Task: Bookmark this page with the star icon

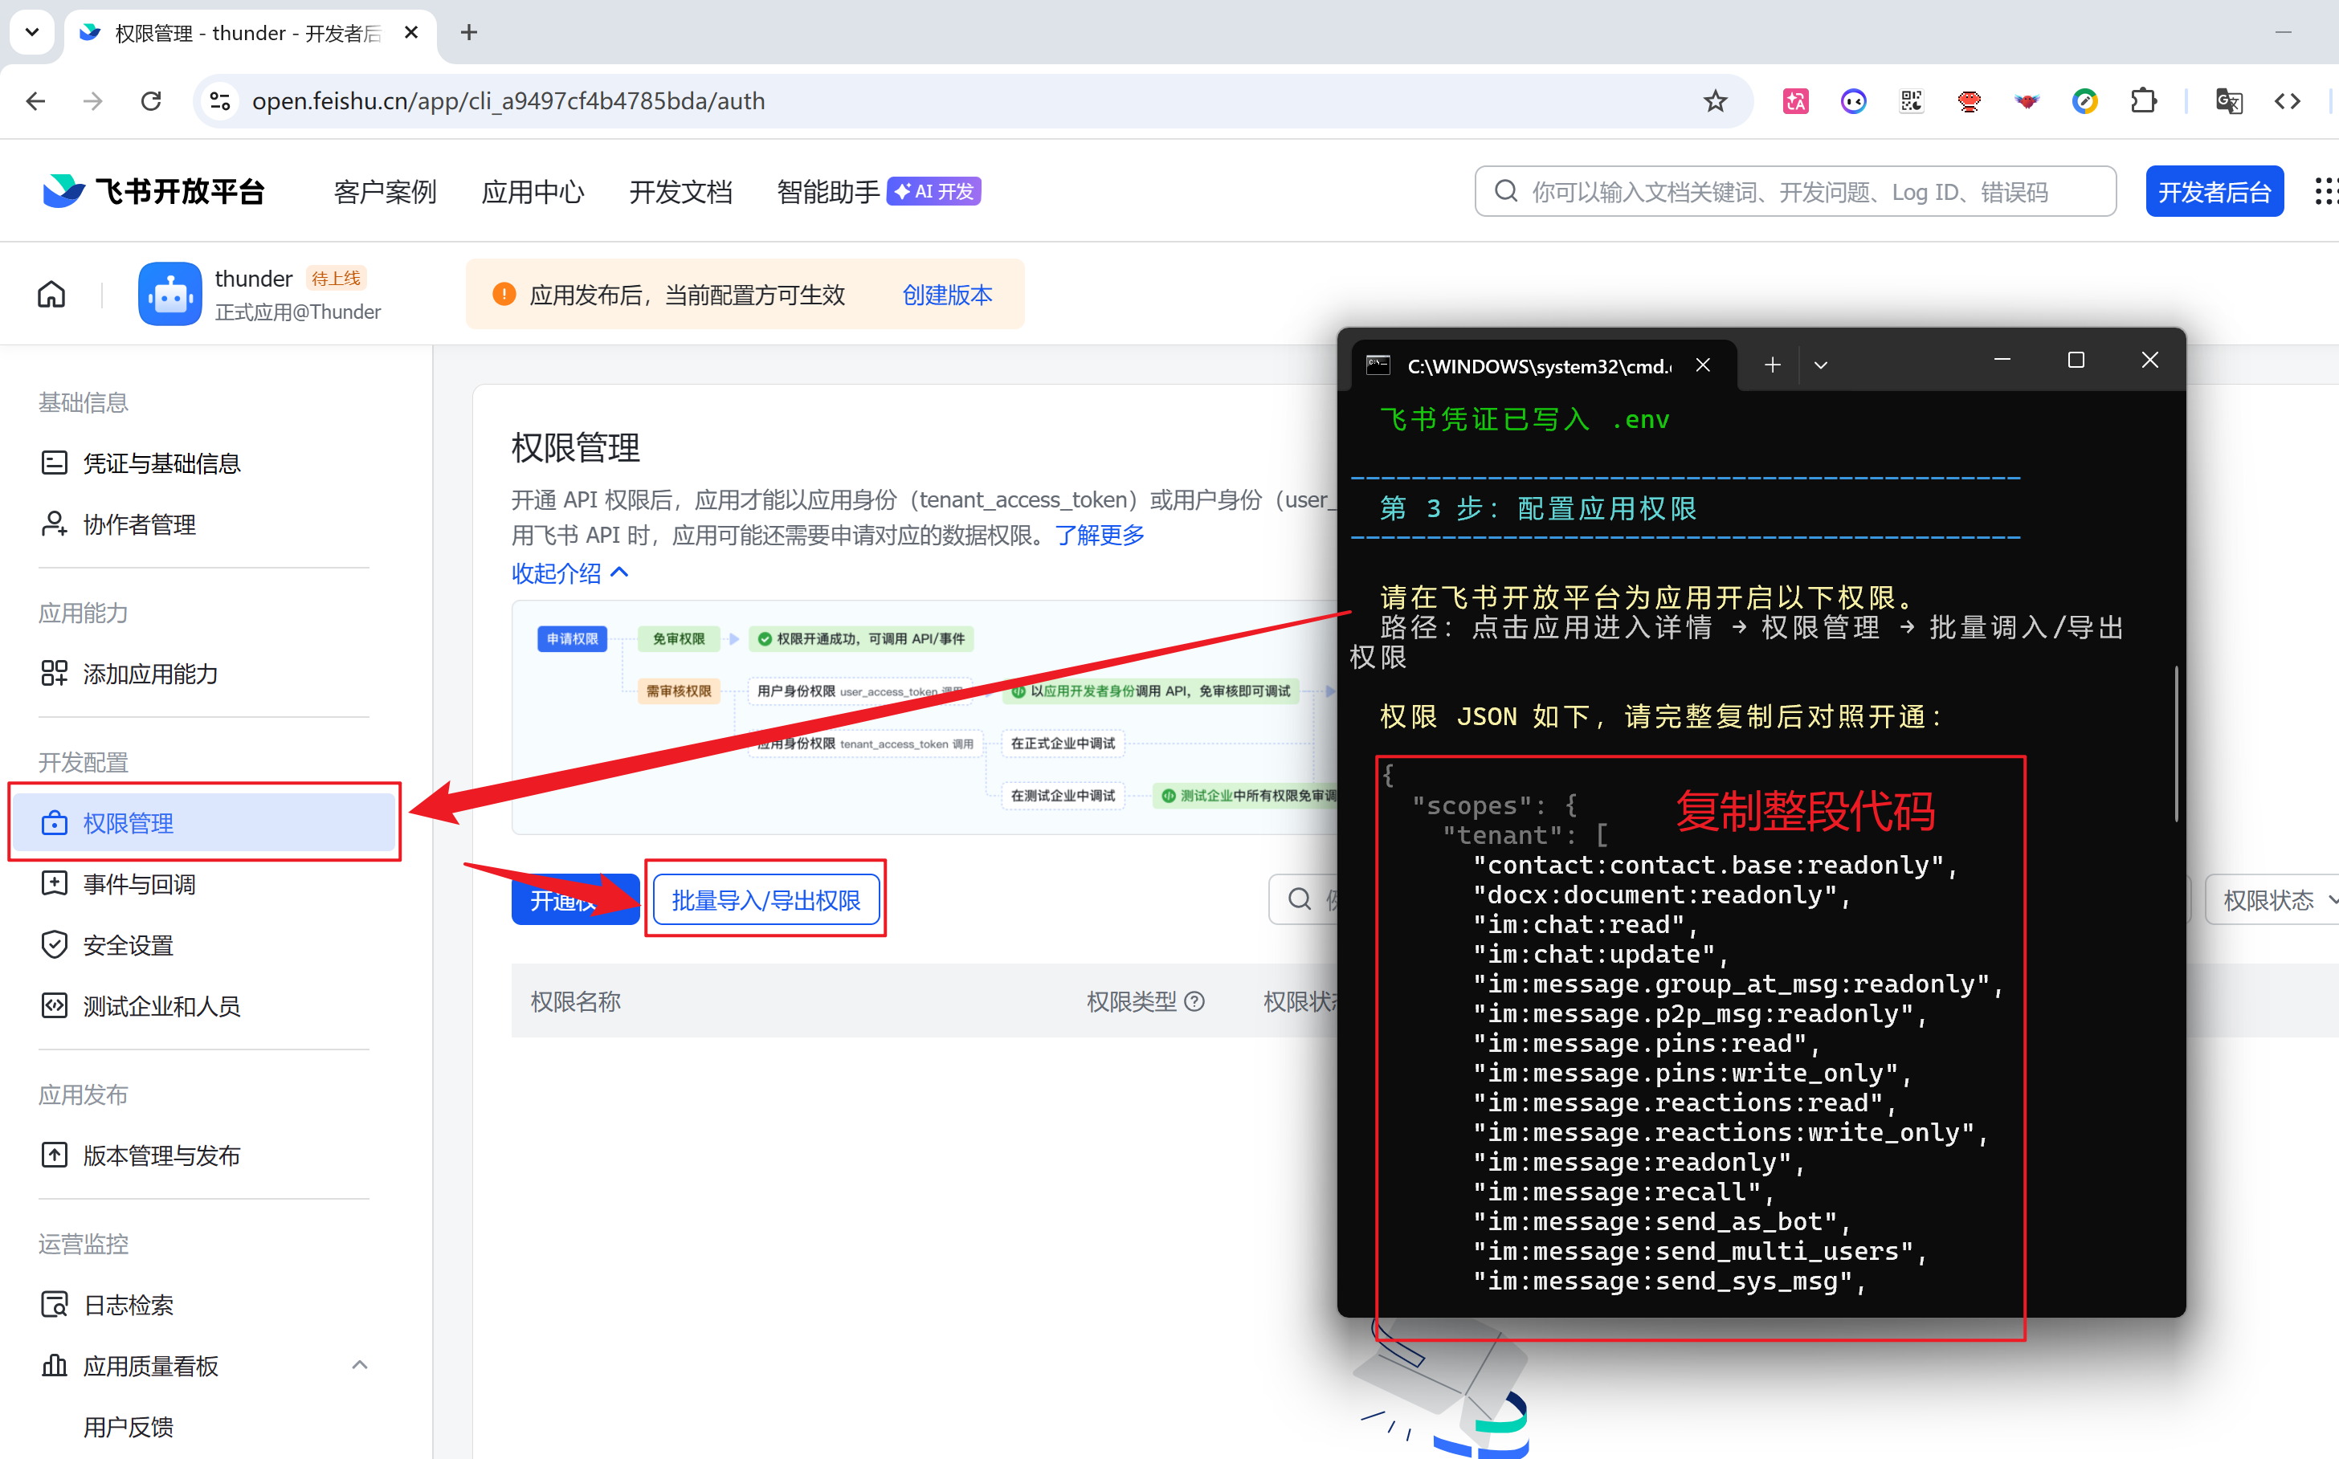Action: coord(1714,101)
